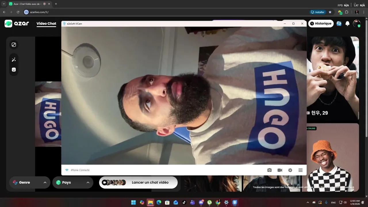368x207 pixels.
Task: Click the Azar logo
Action: pos(17,24)
